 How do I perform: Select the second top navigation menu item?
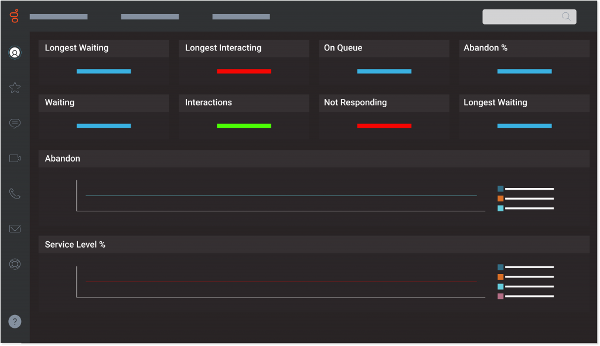coord(150,17)
